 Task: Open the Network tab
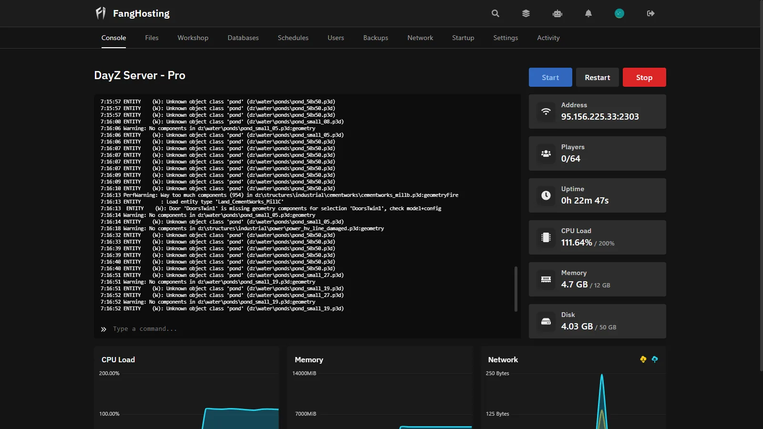pyautogui.click(x=420, y=38)
